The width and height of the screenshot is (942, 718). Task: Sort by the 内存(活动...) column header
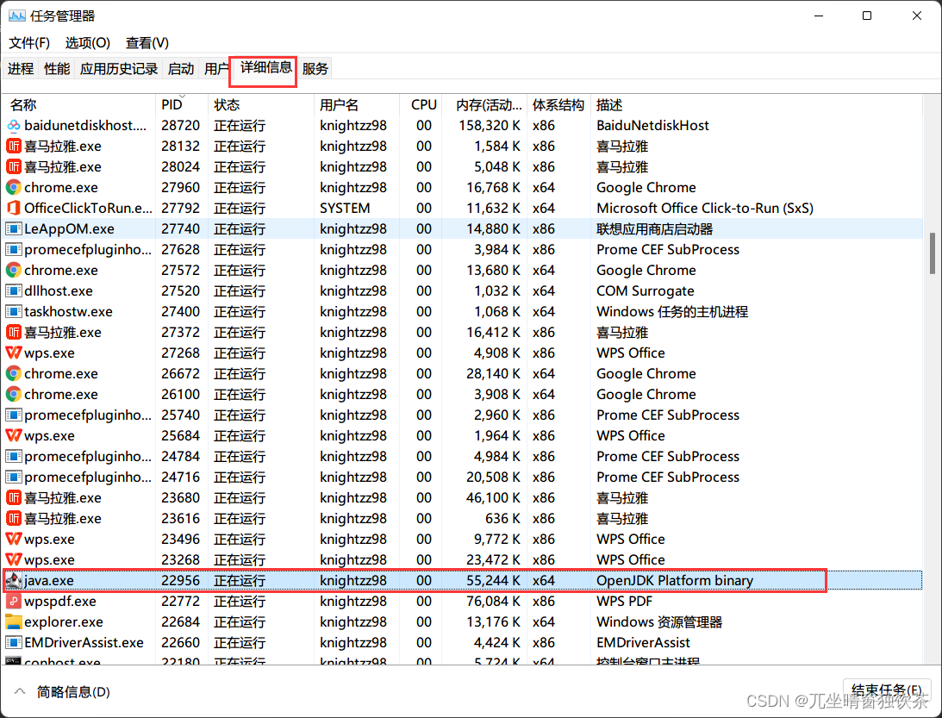[484, 104]
